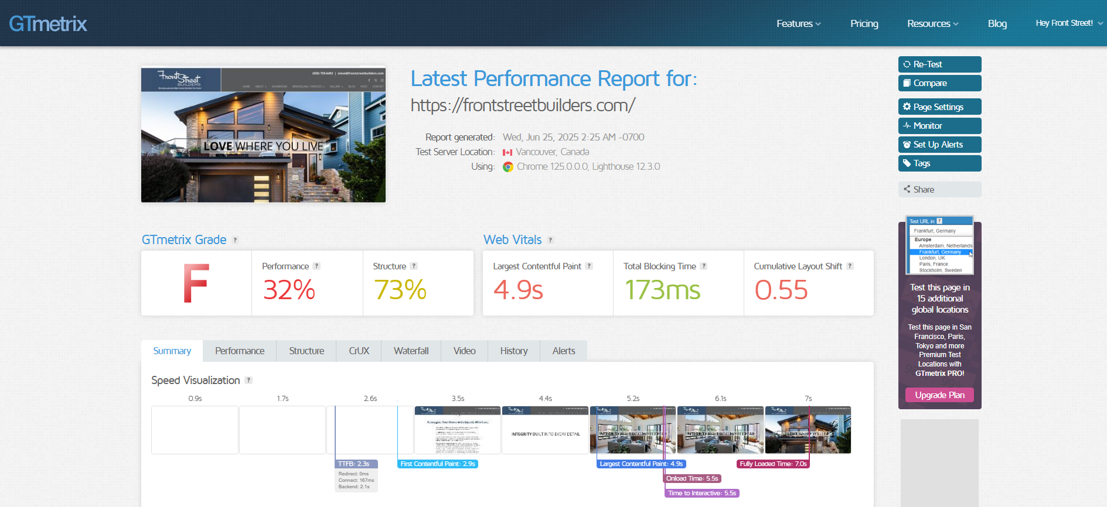Open the Tags button
Image resolution: width=1107 pixels, height=507 pixels.
point(939,163)
